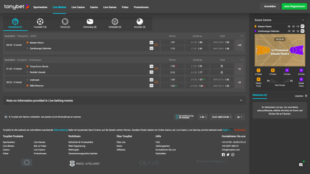Open Bet on Poker footer link
The image size is (310, 174).
pyautogui.click(x=40, y=146)
